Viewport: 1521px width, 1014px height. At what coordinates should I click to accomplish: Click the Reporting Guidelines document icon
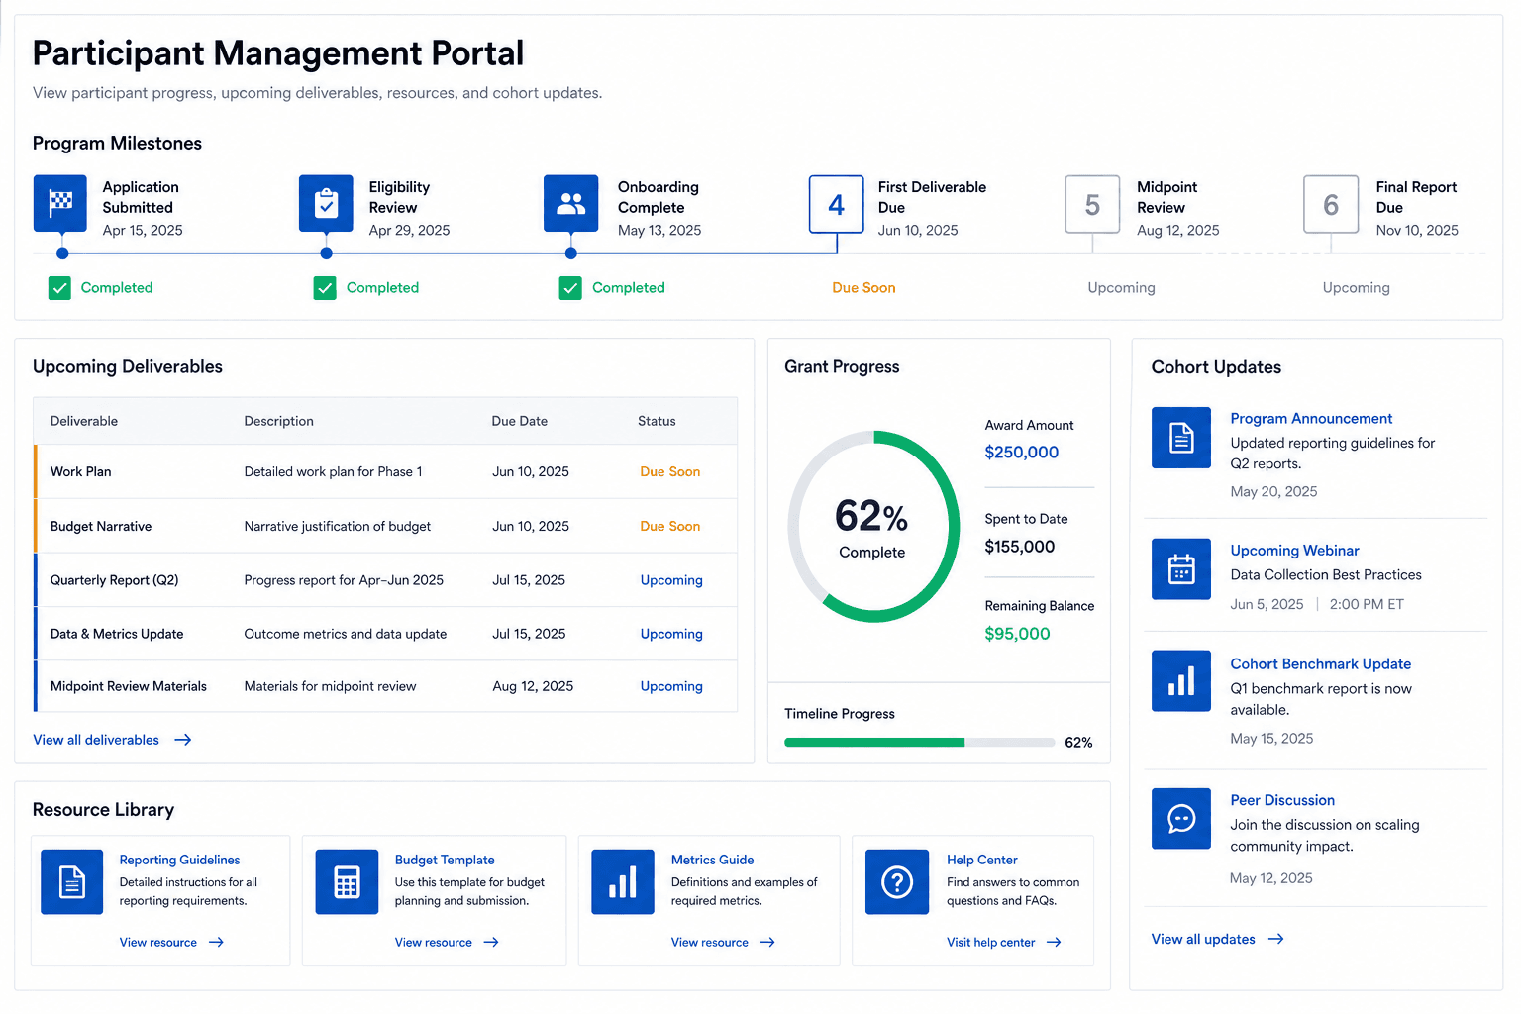coord(72,881)
